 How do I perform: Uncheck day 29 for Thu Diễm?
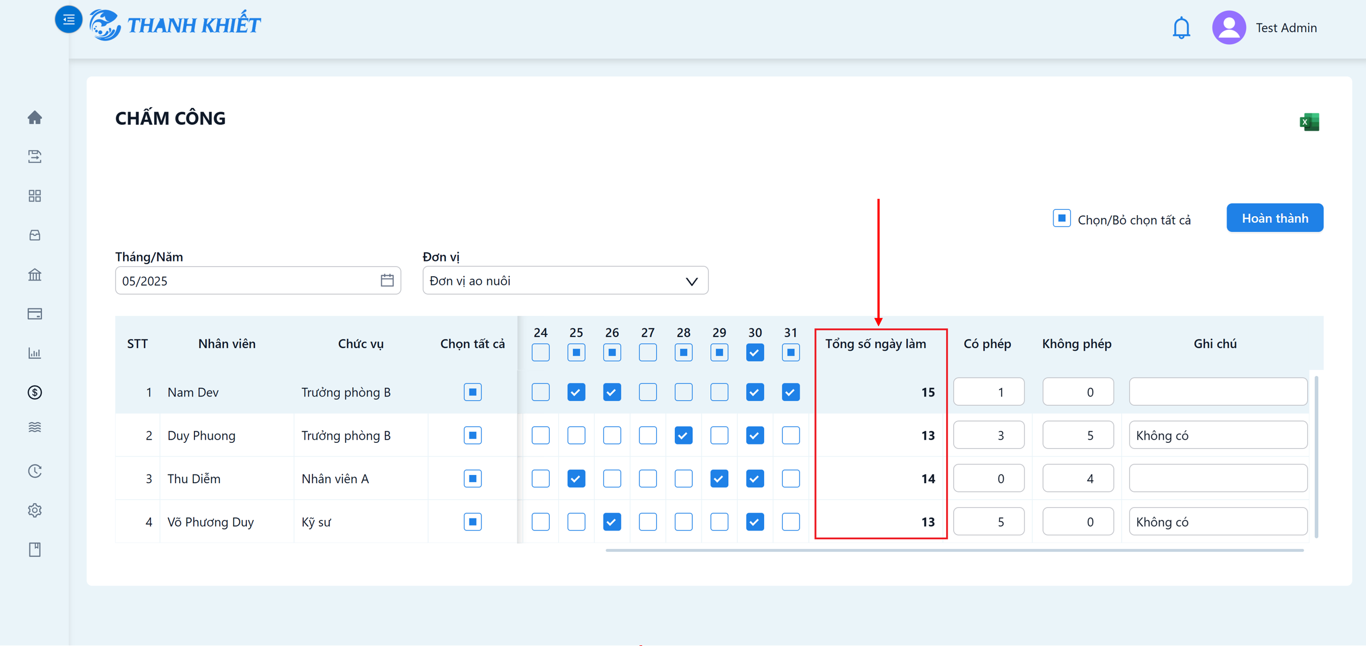(719, 479)
